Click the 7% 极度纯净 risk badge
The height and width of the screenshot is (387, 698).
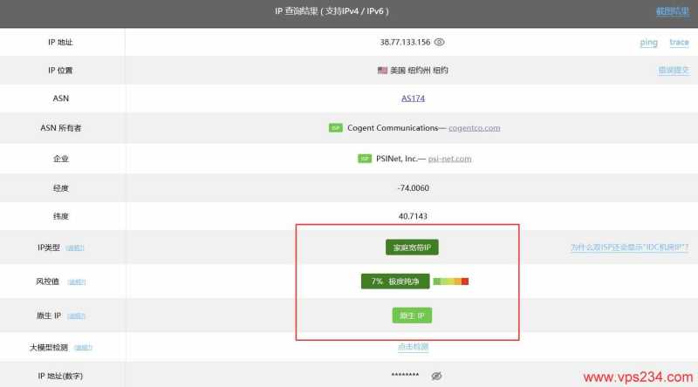[x=394, y=282]
